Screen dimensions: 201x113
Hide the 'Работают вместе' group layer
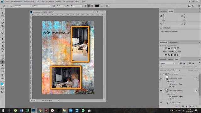(161, 74)
